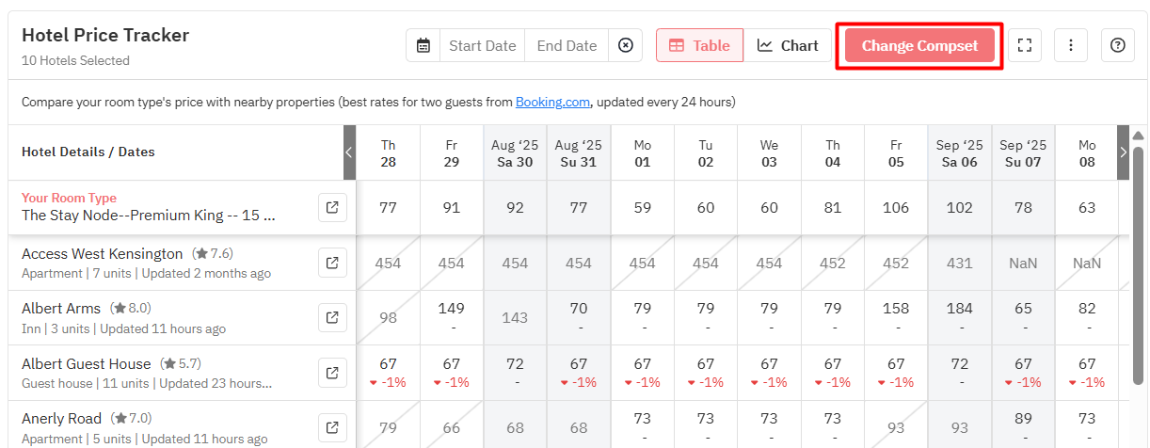Select the Sa 30 Aug '25 column header
Image resolution: width=1150 pixels, height=448 pixels.
[515, 152]
